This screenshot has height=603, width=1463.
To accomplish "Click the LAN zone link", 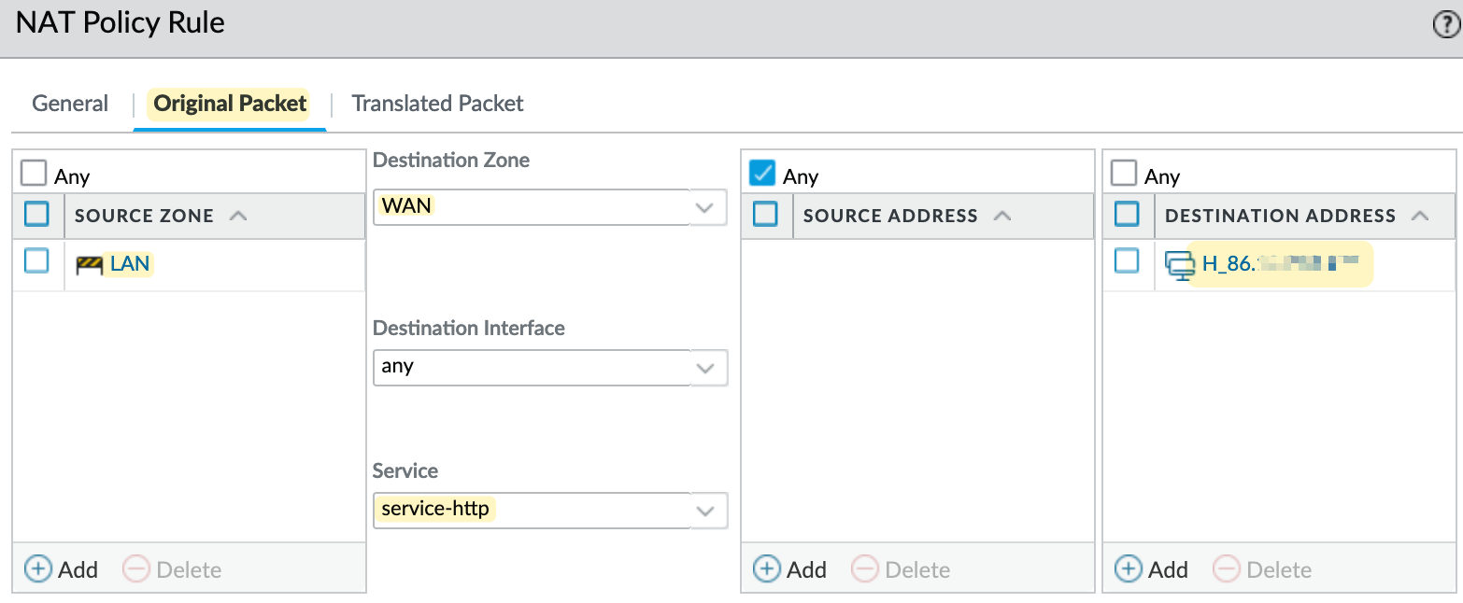I will coord(130,264).
